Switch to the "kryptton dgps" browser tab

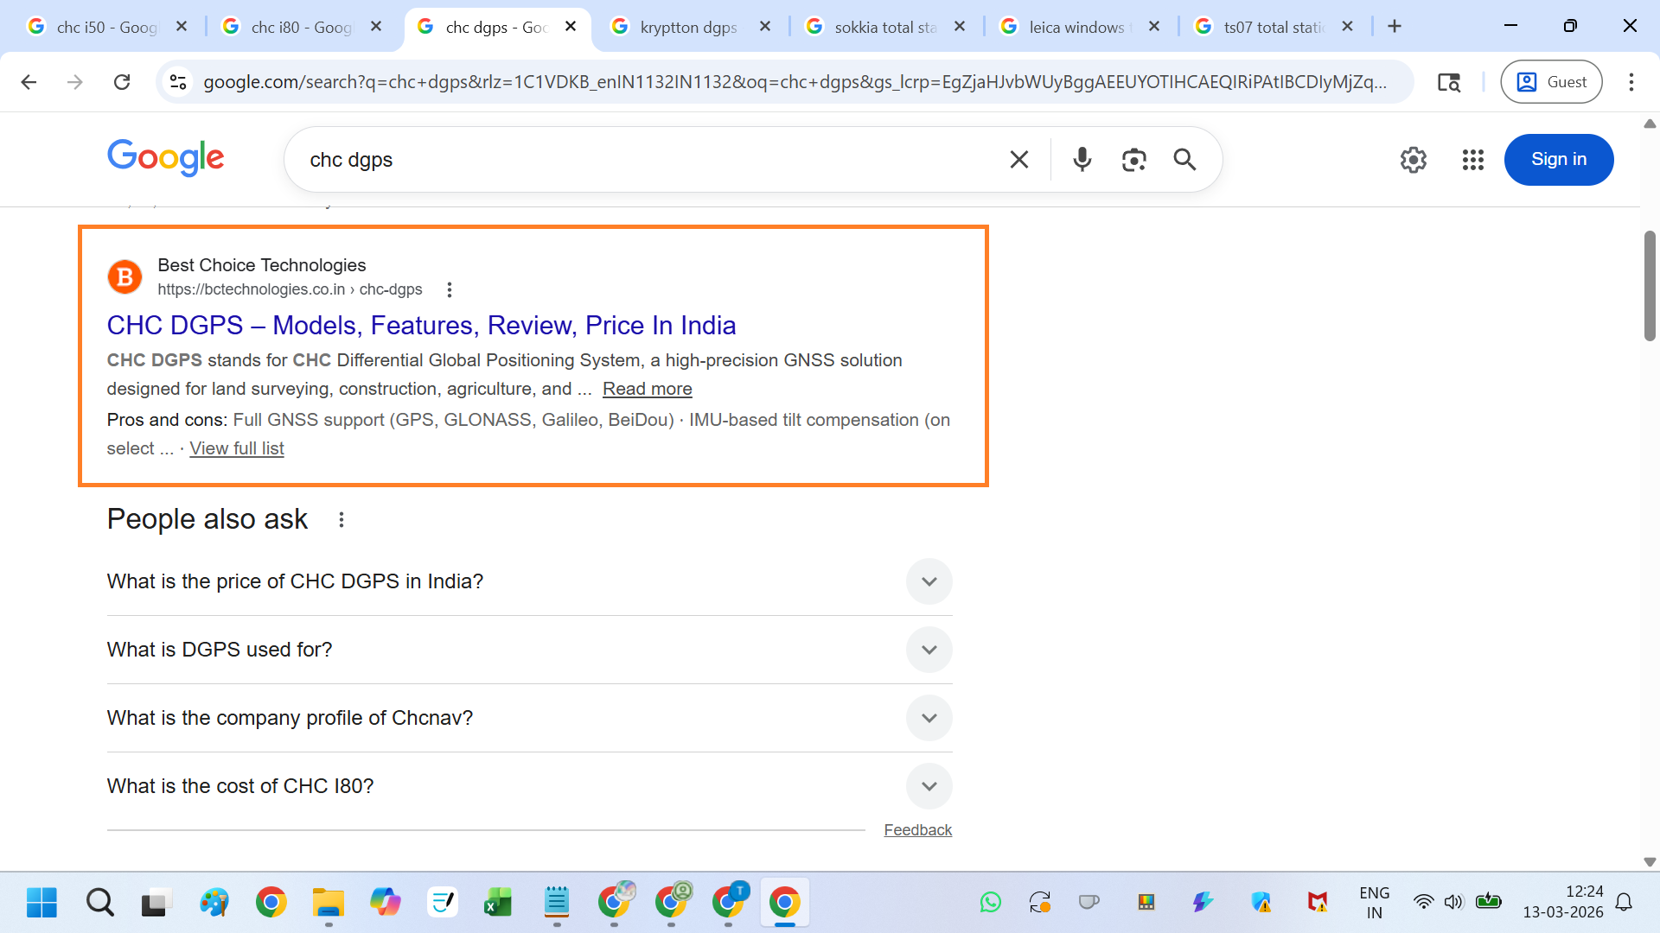tap(687, 27)
